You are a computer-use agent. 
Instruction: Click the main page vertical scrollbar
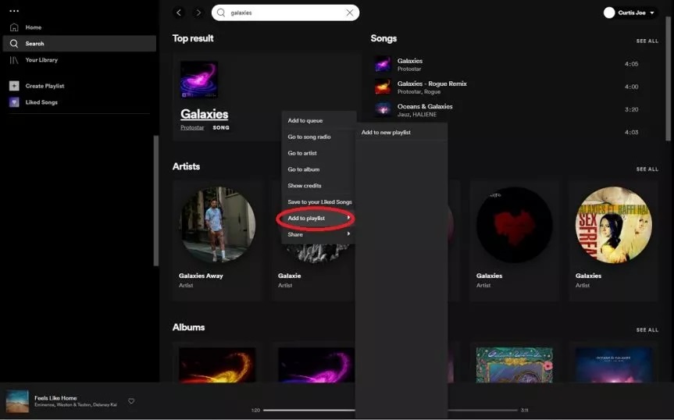click(668, 79)
